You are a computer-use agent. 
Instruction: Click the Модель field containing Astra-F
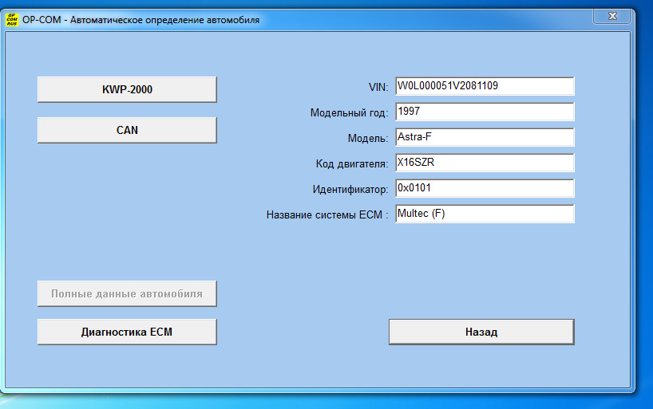coord(484,137)
